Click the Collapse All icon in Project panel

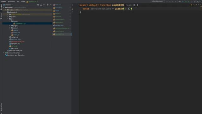click(x=44, y=5)
